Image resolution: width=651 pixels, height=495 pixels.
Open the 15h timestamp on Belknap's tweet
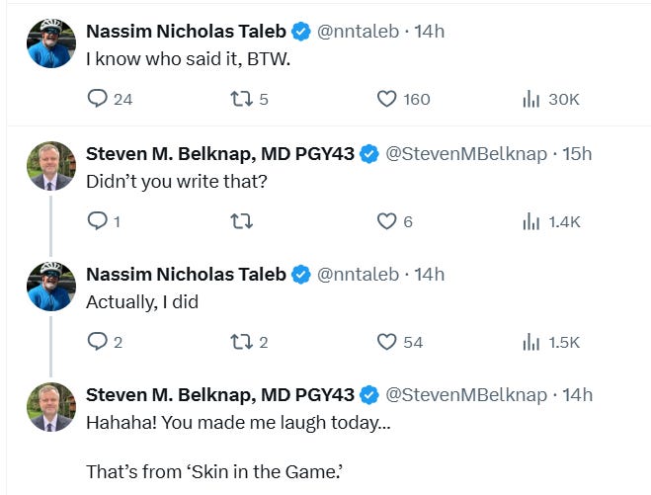tap(577, 153)
